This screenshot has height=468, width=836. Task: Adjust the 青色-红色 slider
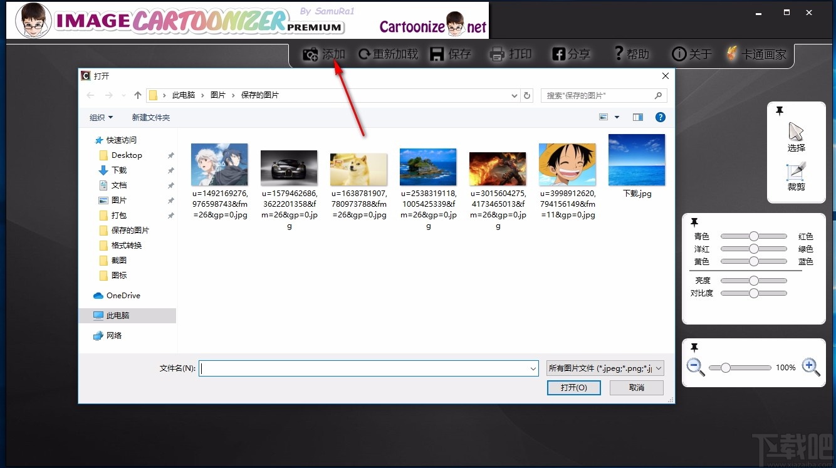[x=753, y=236]
